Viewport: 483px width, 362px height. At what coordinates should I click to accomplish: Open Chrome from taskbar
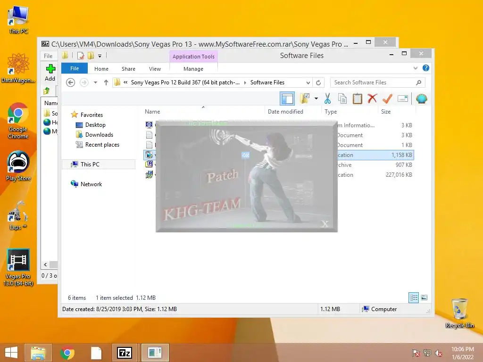click(67, 353)
